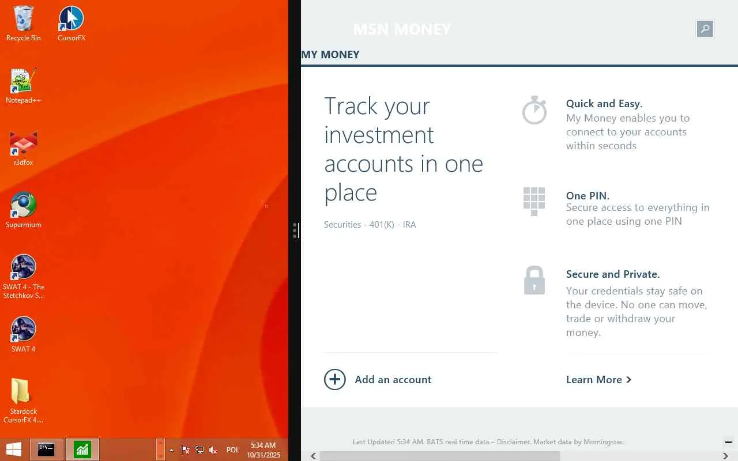Screen dimensions: 738x461
Task: Switch to MSN Money taskbar button
Action: (82, 449)
